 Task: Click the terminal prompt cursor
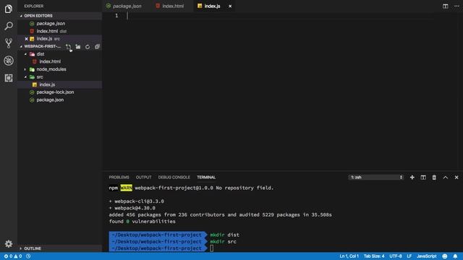pos(211,248)
